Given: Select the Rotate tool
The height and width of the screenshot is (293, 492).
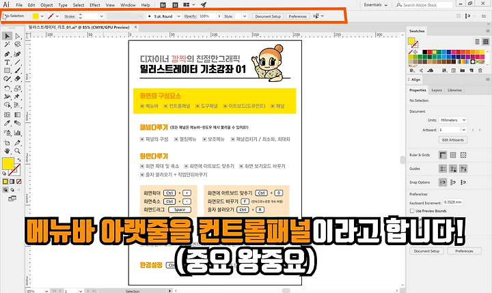Looking at the screenshot, I should click(x=8, y=89).
